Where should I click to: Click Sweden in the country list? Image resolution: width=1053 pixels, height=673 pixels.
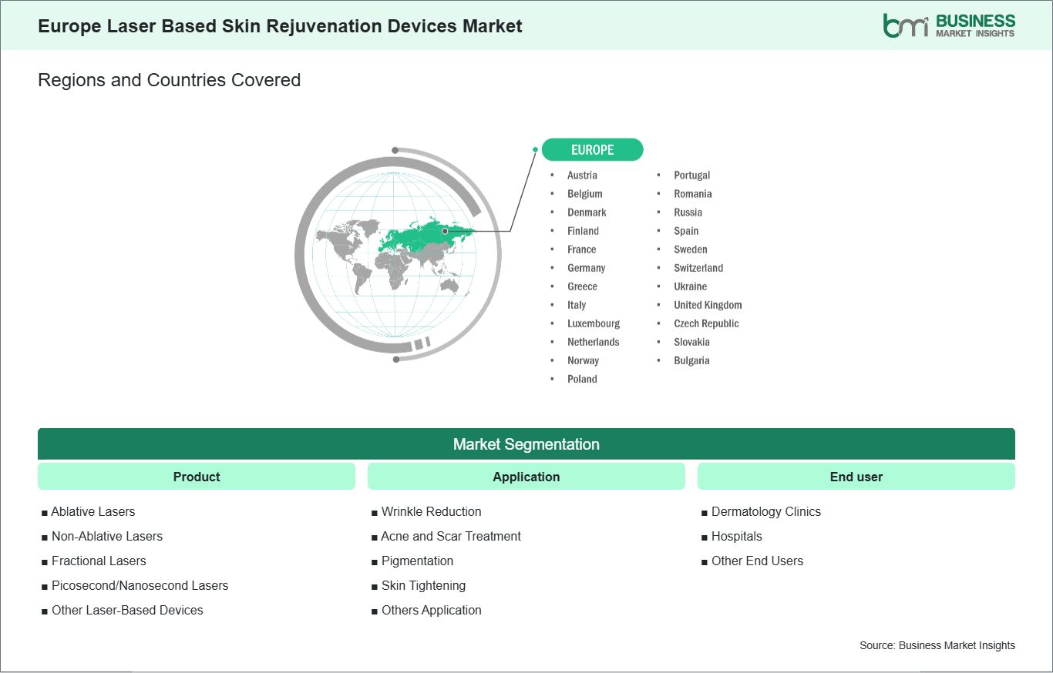tap(690, 249)
